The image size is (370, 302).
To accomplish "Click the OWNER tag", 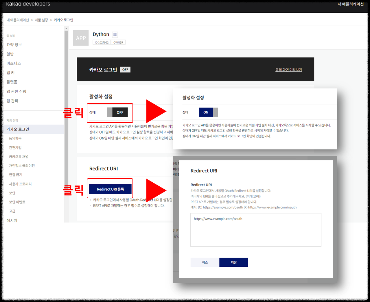I will coord(118,42).
